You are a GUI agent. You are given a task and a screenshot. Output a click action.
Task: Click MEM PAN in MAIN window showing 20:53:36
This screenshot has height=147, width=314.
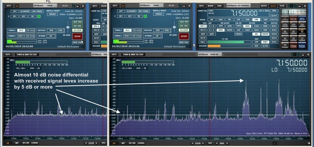point(184,42)
